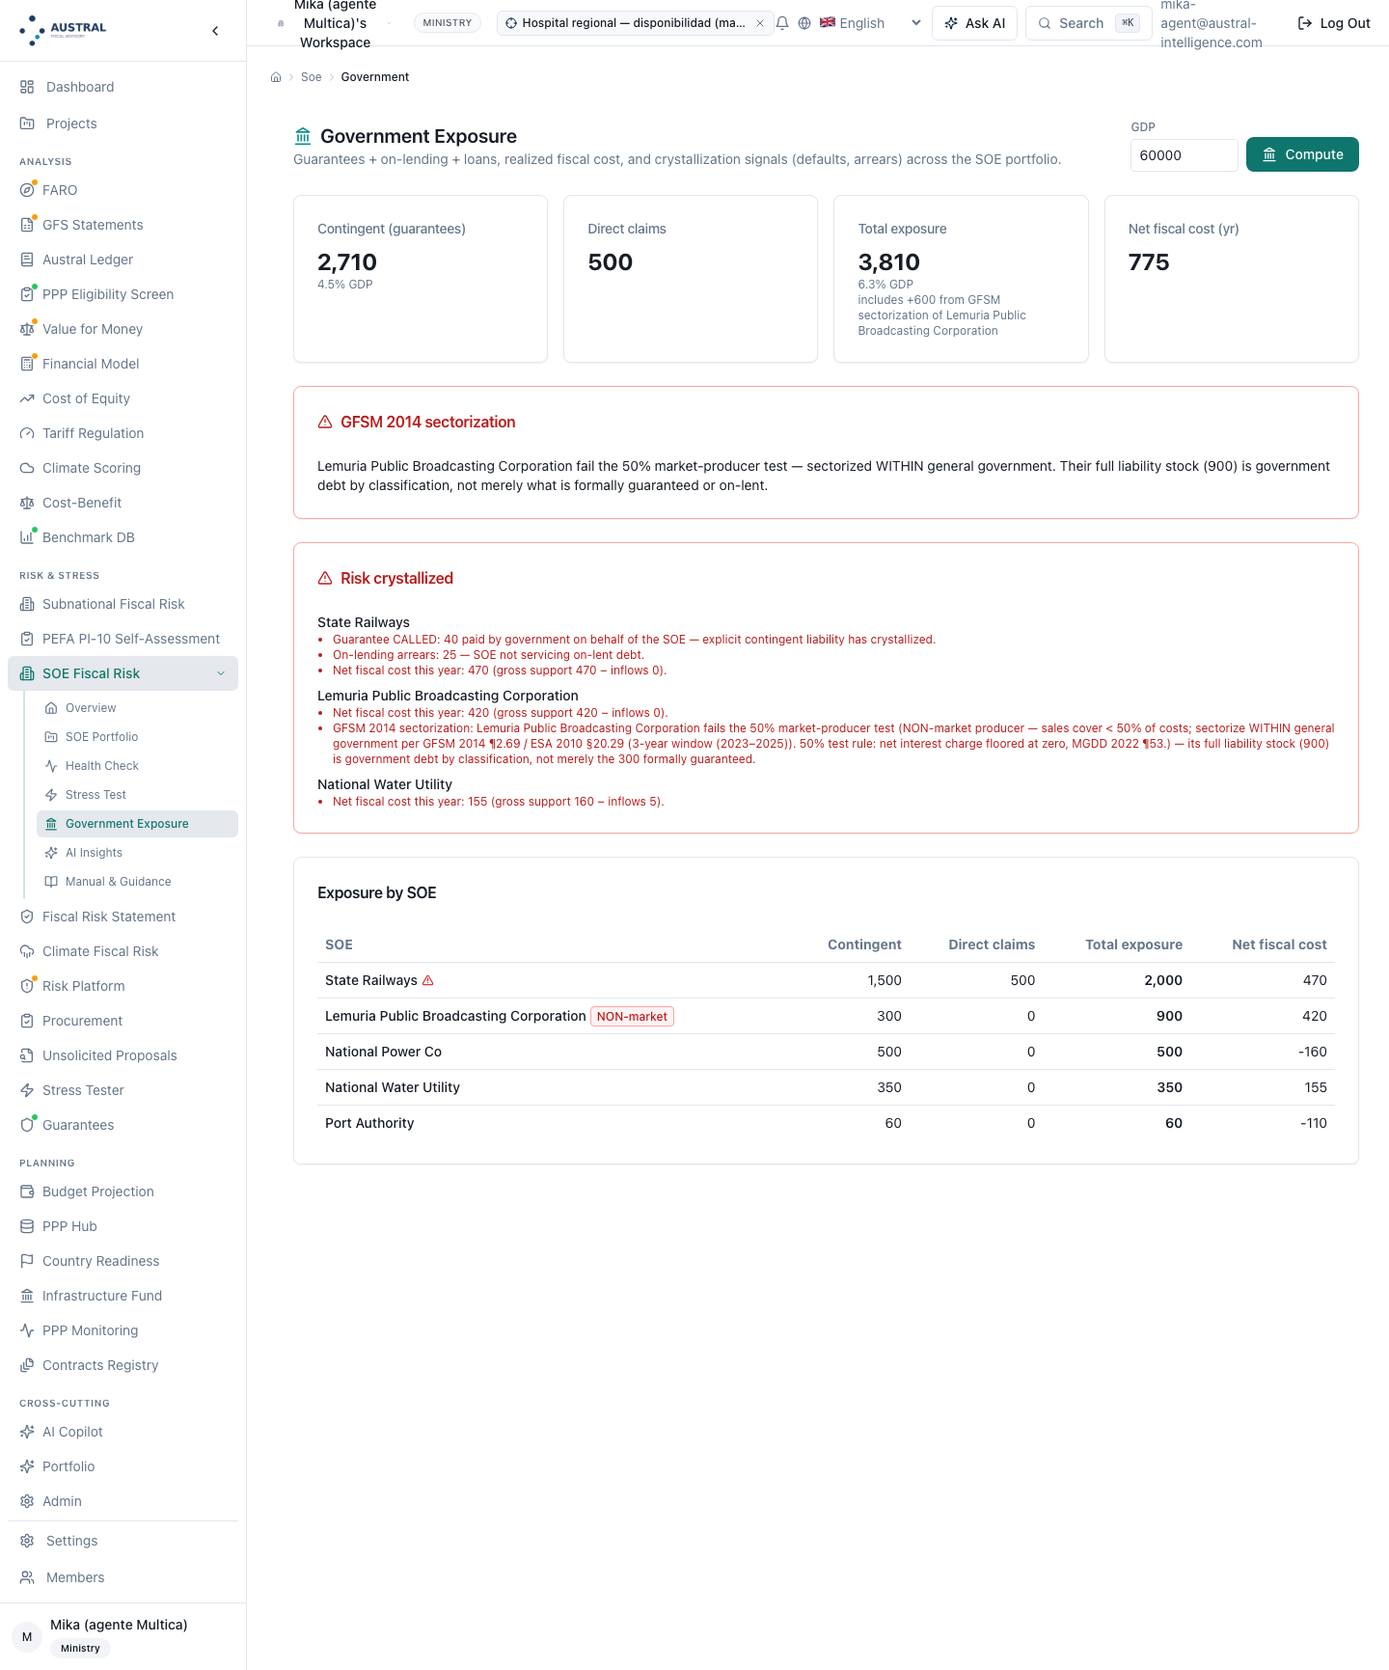1389x1670 pixels.
Task: Click the home breadcrumb icon
Action: pyautogui.click(x=276, y=77)
